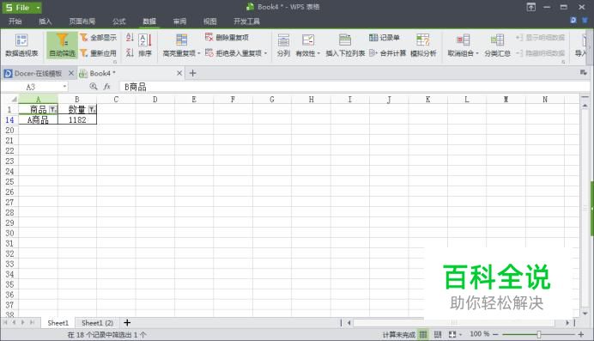Open 模拟分析 what-if analysis
594x341 pixels.
point(423,46)
